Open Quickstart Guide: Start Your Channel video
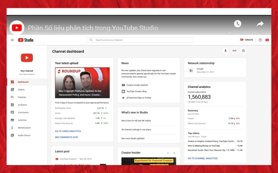Screen dimensions: 278x173 pos(212,150)
